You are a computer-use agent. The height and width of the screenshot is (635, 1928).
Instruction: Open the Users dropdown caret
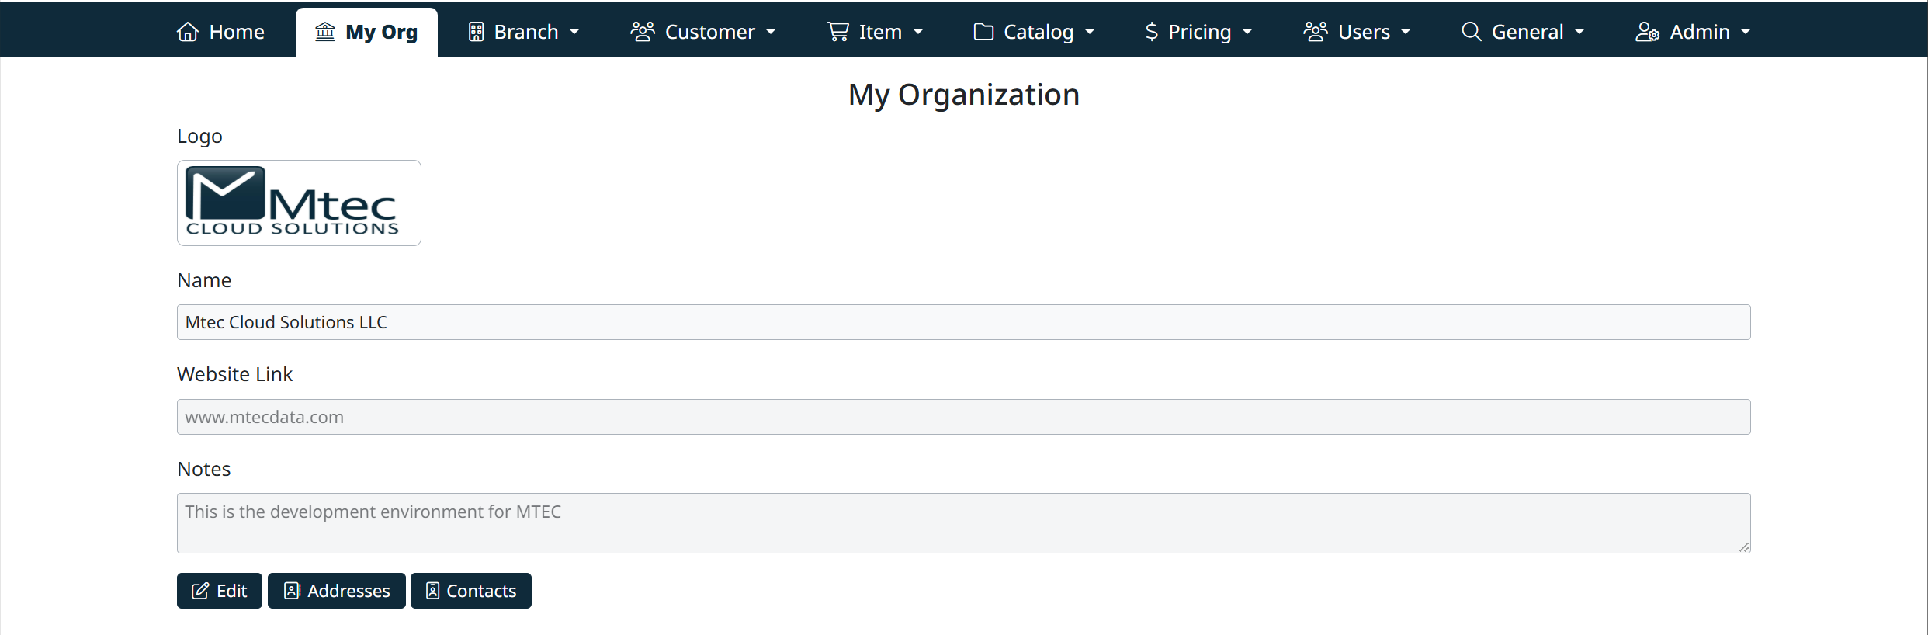coord(1406,33)
